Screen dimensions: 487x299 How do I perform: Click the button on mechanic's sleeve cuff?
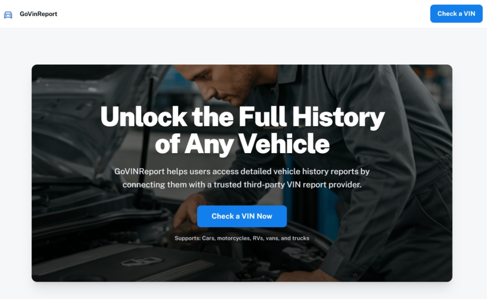coord(355,275)
